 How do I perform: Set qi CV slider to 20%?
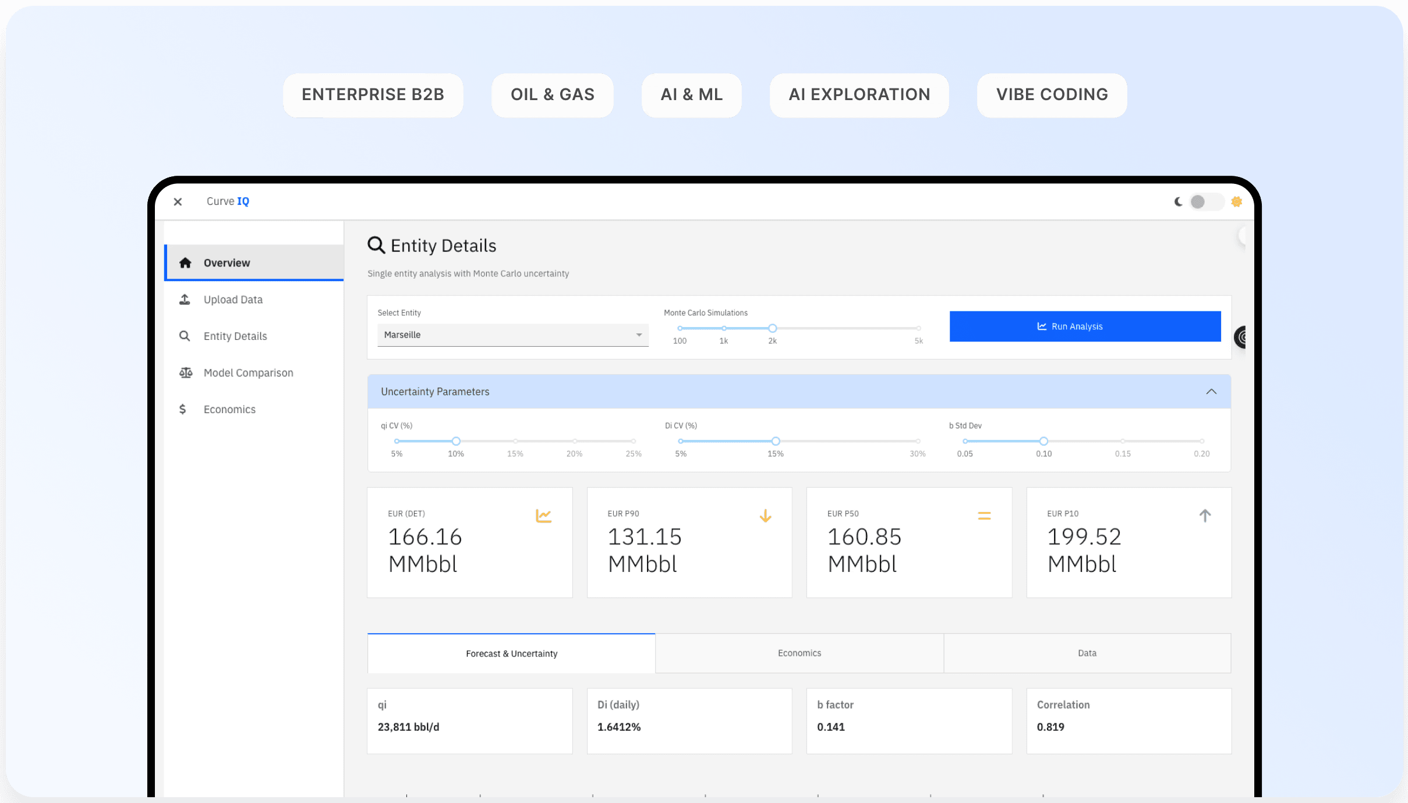pos(574,441)
